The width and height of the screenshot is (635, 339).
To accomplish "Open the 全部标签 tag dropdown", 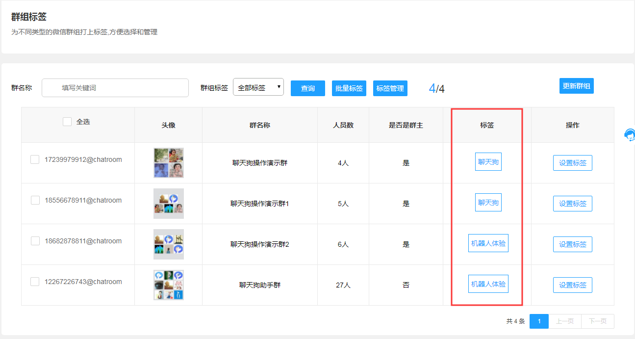I will click(258, 87).
